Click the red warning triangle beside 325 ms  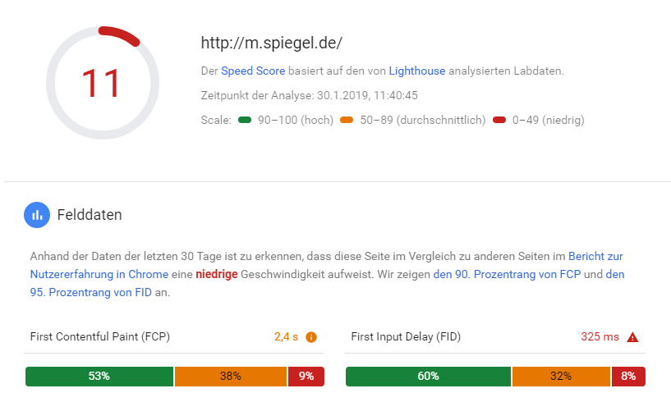click(x=632, y=337)
